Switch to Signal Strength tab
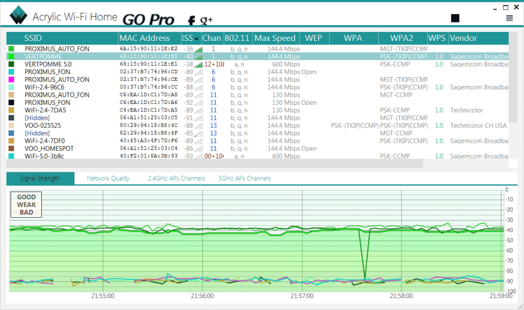The image size is (524, 310). 40,179
